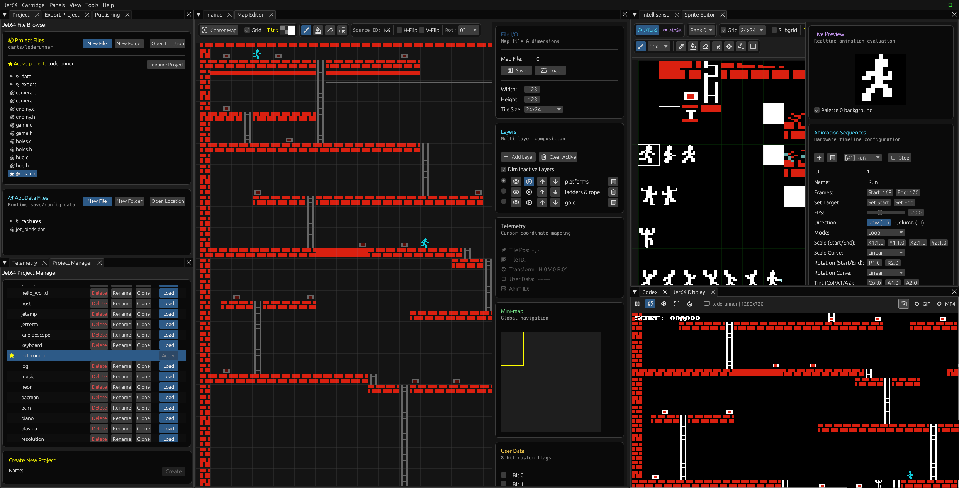Screen dimensions: 959x488
Task: Enable the Subgrid checkbox in Sprite Editor
Action: [774, 30]
